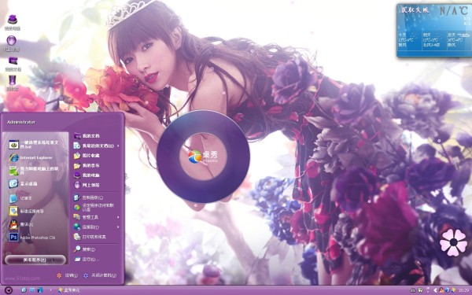The height and width of the screenshot is (295, 472).
Task: Open Printers and Faxes (打印机和传真) entry
Action: [90, 237]
